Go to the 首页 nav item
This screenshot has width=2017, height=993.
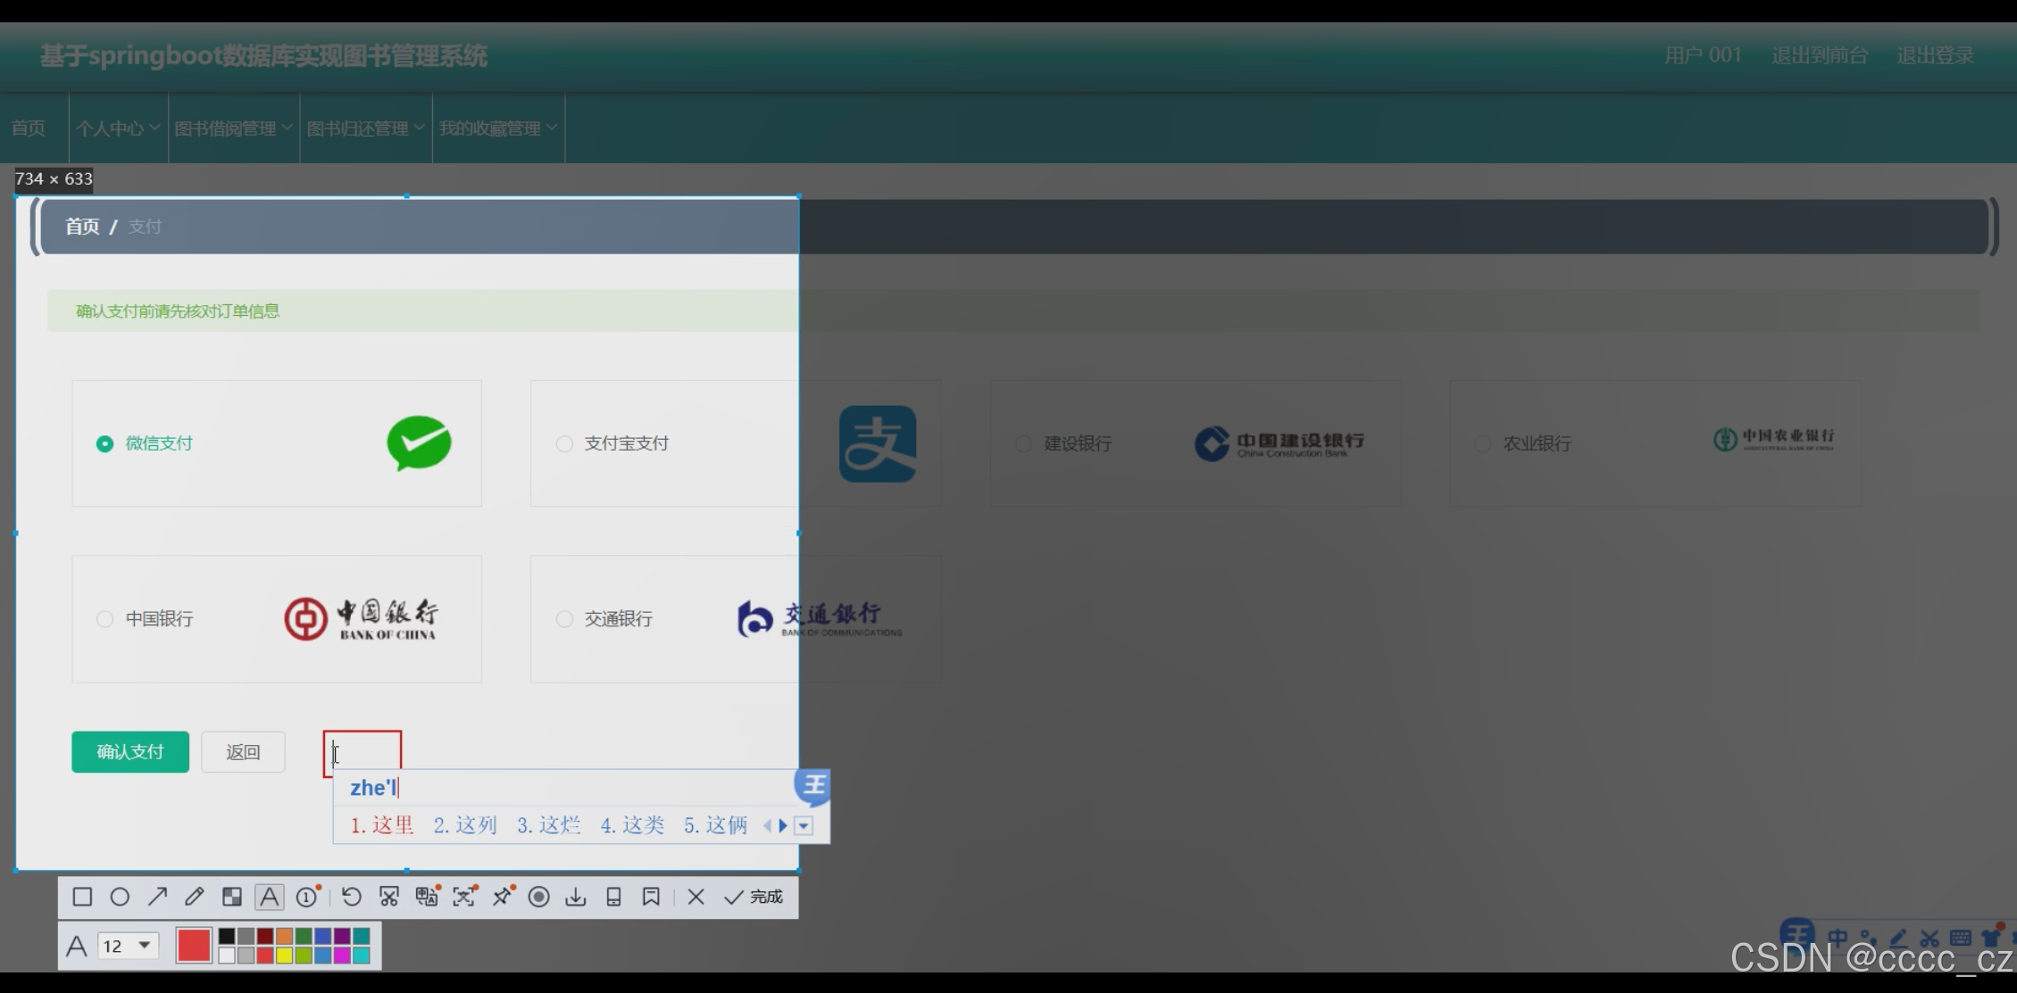click(29, 128)
